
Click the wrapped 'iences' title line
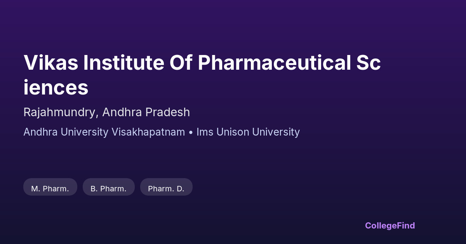pos(56,87)
